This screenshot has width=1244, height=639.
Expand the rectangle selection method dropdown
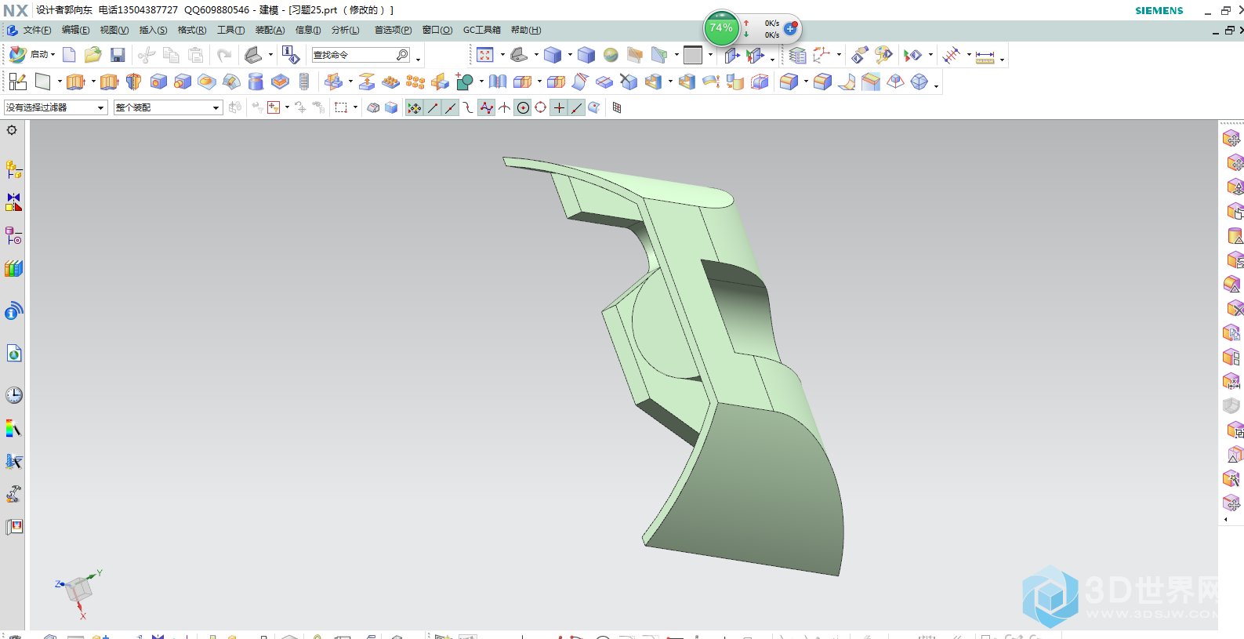[356, 107]
